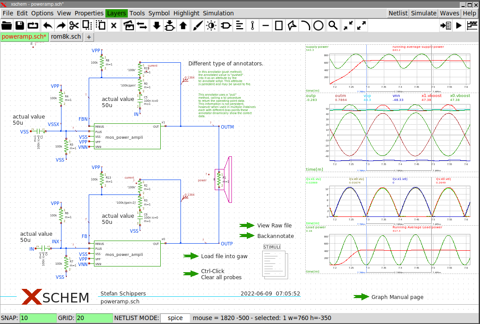Open the File menu
This screenshot has height=324, width=480.
coord(8,13)
